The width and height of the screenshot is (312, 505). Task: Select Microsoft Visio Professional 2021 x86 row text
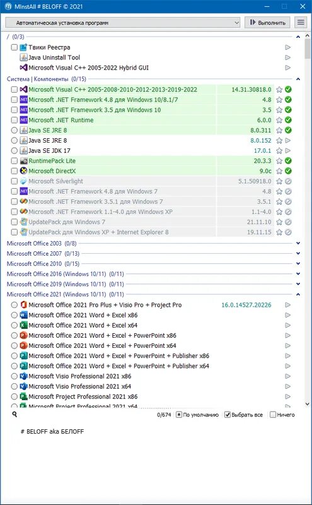(80, 376)
